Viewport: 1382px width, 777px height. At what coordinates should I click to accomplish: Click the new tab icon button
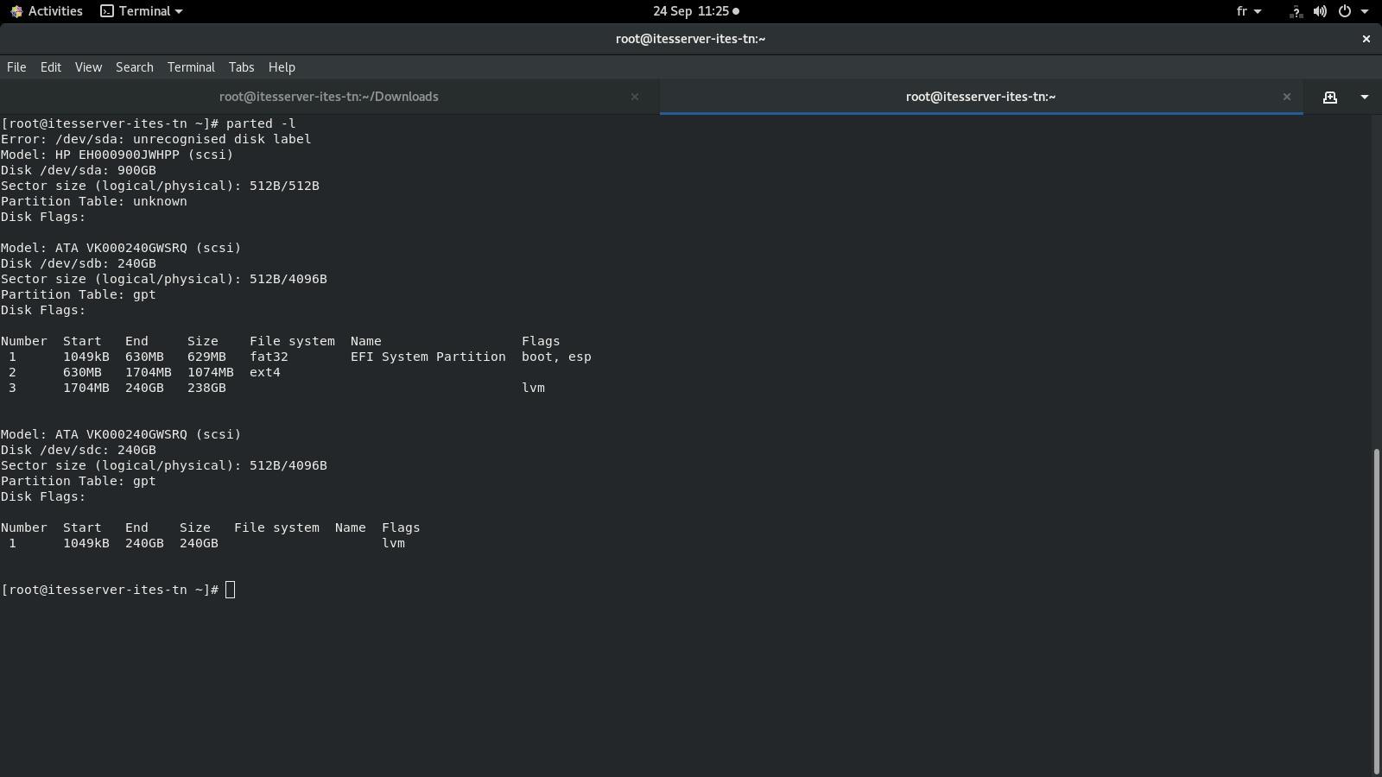1330,97
